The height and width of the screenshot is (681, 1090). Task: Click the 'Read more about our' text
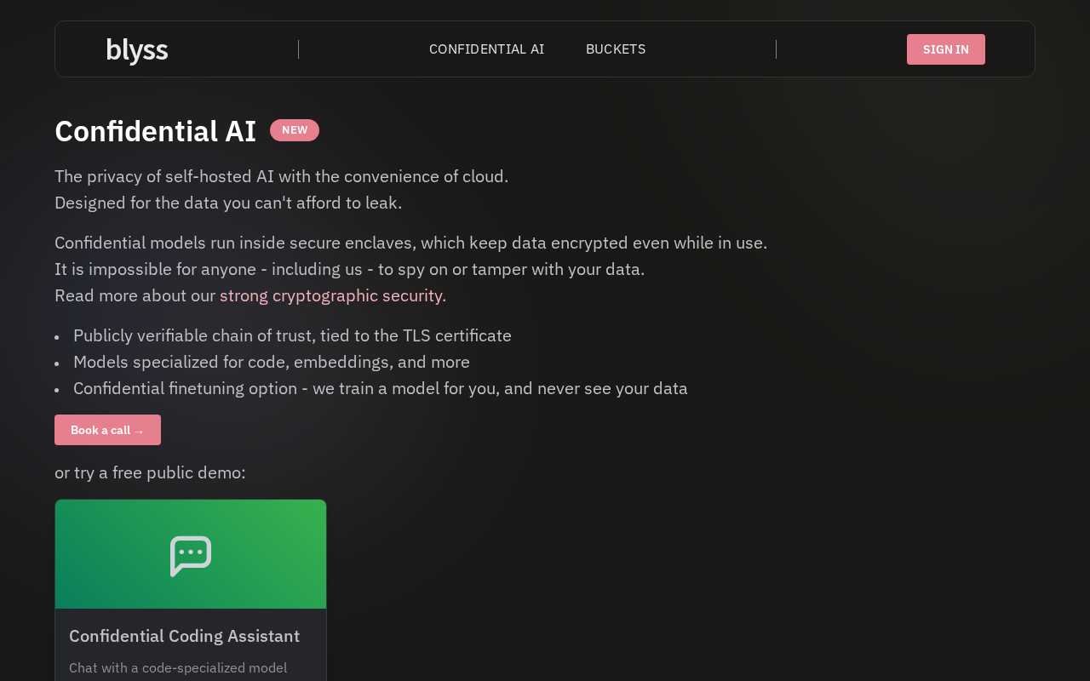pyautogui.click(x=135, y=295)
